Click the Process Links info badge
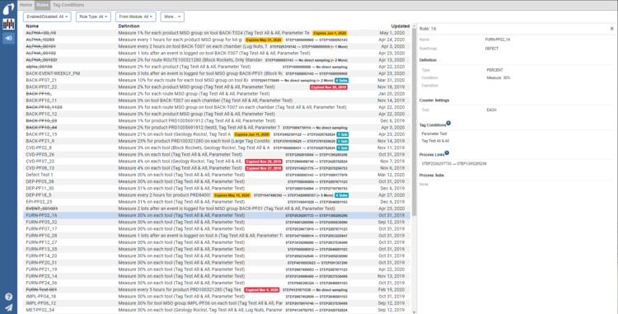This screenshot has width=618, height=314. click(x=447, y=152)
